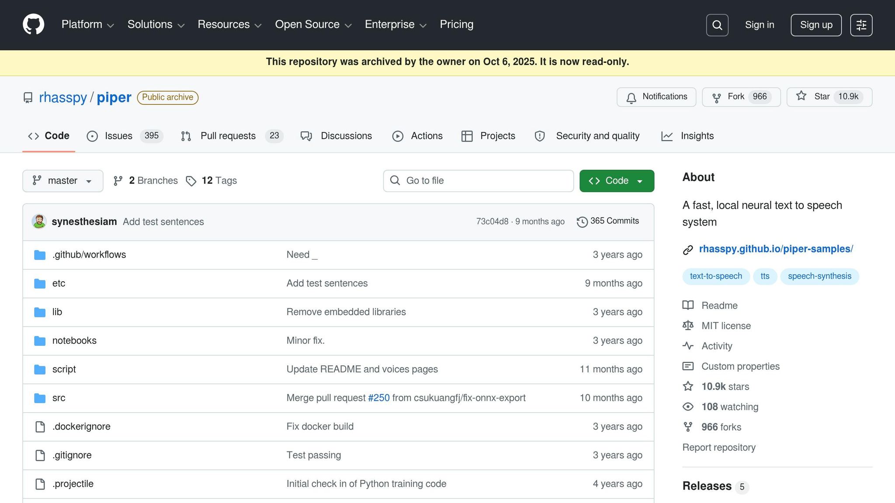This screenshot has height=503, width=895.
Task: Click the tts topic tag
Action: (765, 276)
